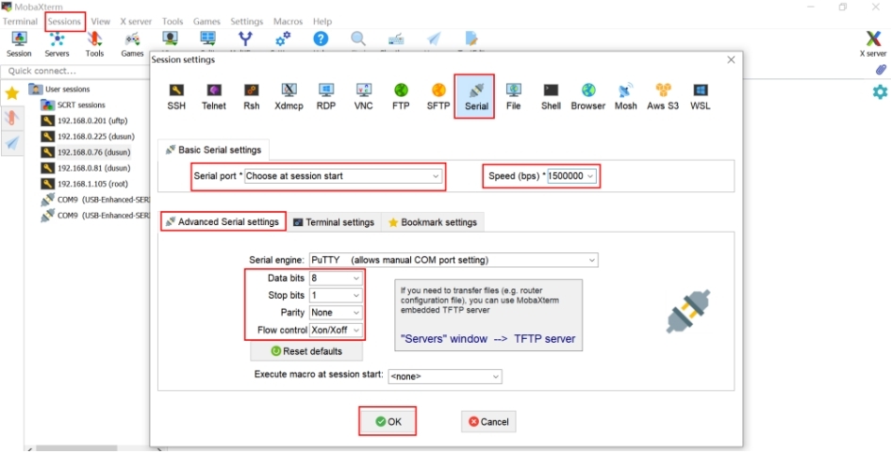Viewport: 891px width, 453px height.
Task: Open the Servers toolbar icon
Action: [57, 44]
